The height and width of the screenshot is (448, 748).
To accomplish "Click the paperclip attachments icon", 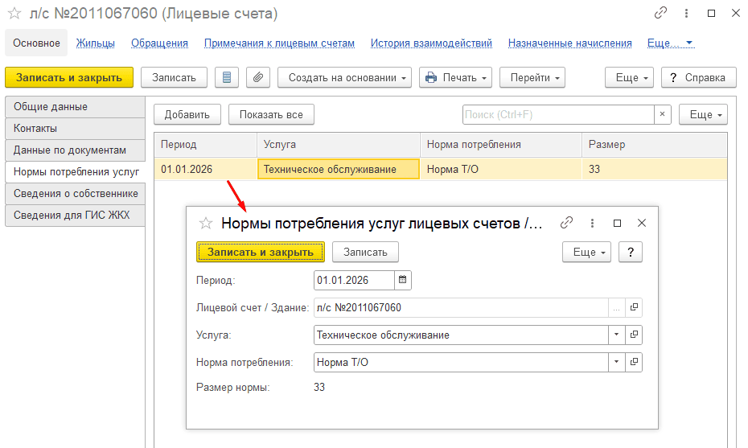I will pyautogui.click(x=258, y=77).
